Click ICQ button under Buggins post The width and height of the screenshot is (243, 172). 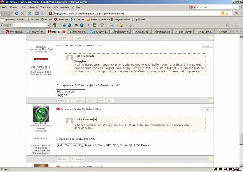click(x=110, y=101)
